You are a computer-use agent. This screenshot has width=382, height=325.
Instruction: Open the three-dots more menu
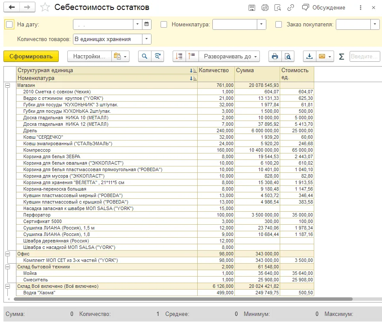pyautogui.click(x=360, y=8)
